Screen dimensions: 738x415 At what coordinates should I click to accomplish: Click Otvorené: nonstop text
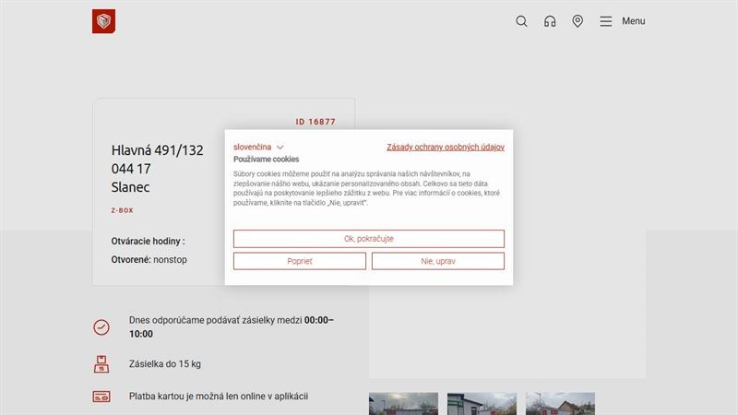[x=149, y=260]
